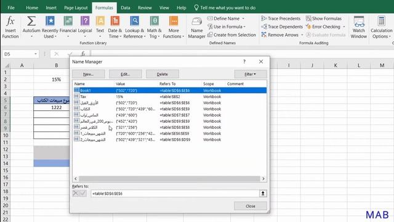Open Math & Trig functions

(154, 27)
